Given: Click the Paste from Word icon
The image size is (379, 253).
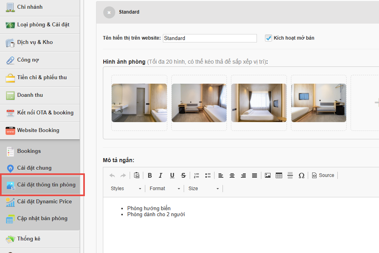Looking at the screenshot, I should click(x=137, y=175).
